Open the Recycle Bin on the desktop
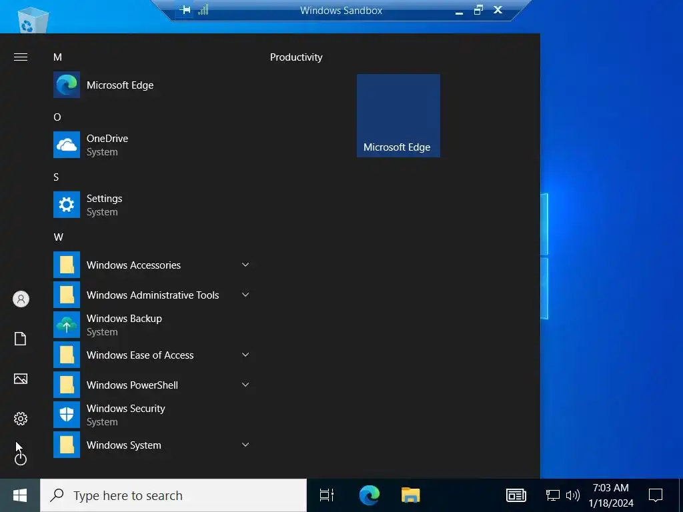This screenshot has height=512, width=683. [x=33, y=19]
